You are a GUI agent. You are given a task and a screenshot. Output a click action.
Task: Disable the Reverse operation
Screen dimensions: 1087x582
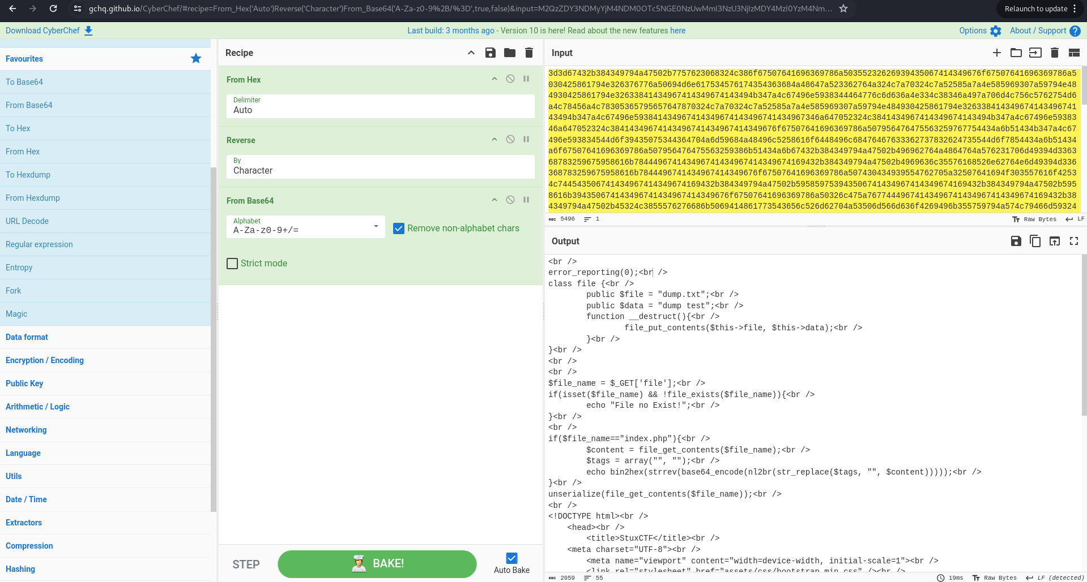click(x=510, y=140)
